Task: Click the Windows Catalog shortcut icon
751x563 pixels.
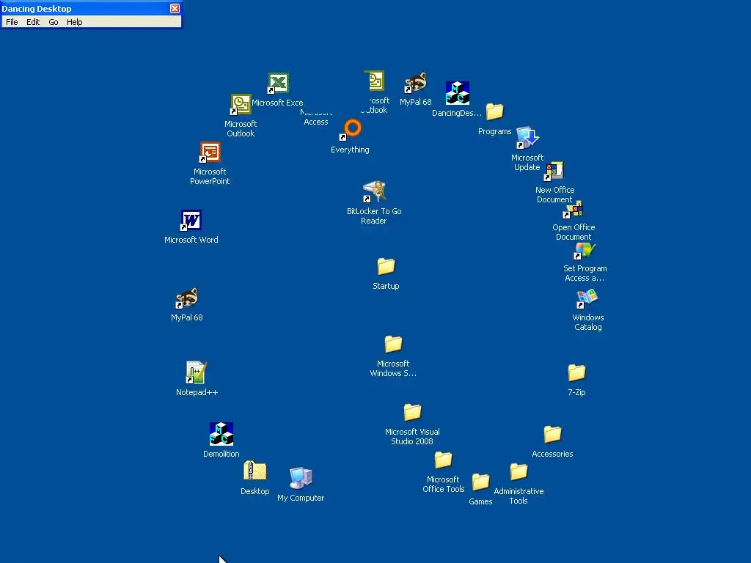Action: [x=587, y=298]
